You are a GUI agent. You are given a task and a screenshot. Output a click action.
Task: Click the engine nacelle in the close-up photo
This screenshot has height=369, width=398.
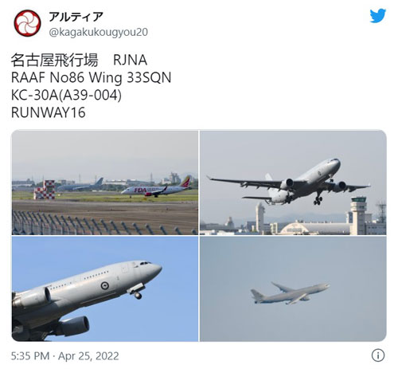click(x=72, y=326)
